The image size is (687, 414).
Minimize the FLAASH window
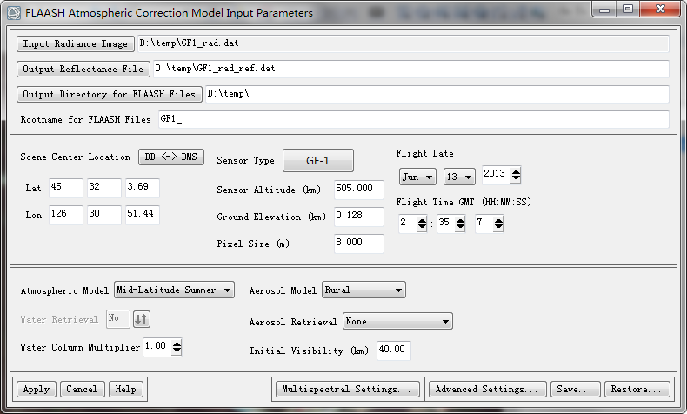point(604,10)
